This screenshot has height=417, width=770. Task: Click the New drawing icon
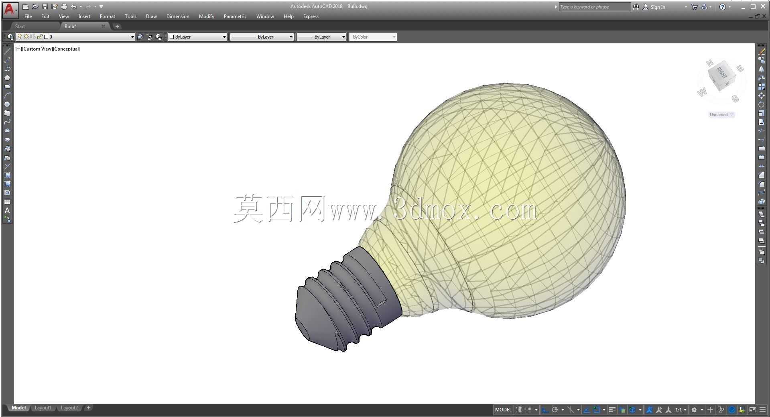coord(25,7)
